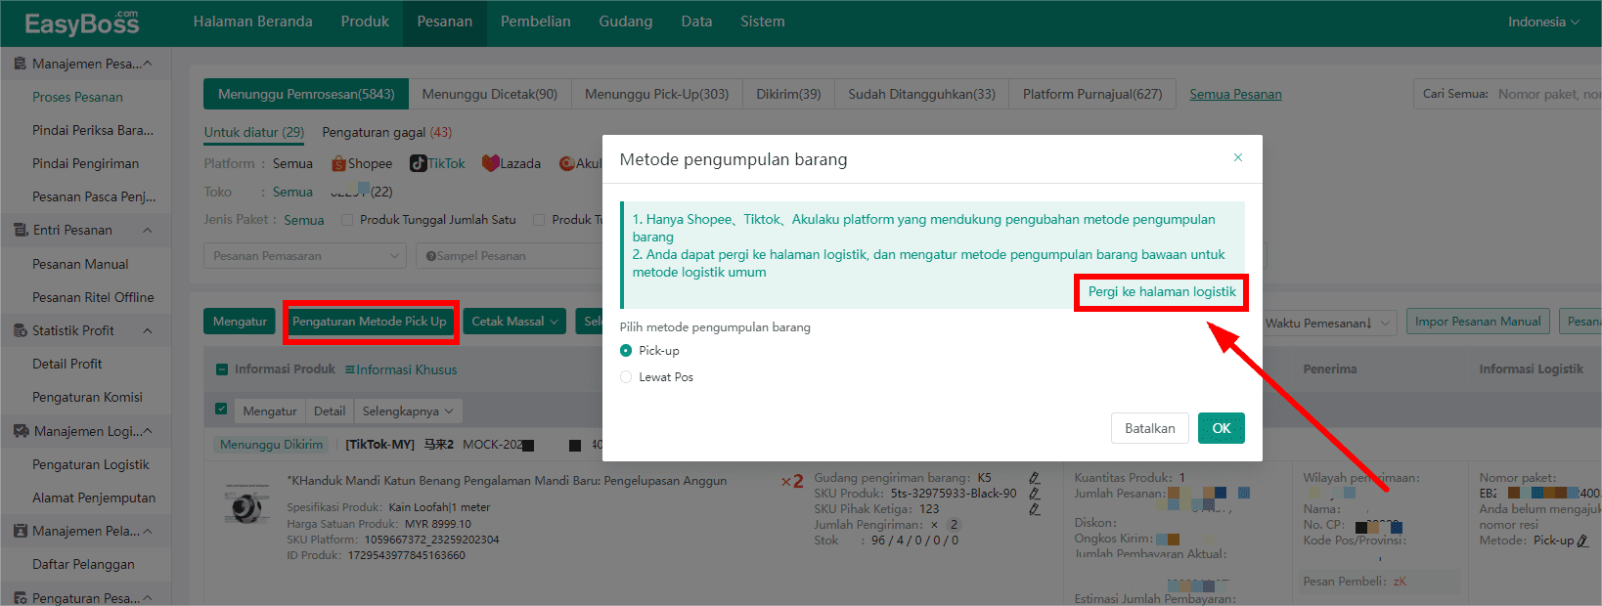Open the Pembelian menu

[x=535, y=22]
